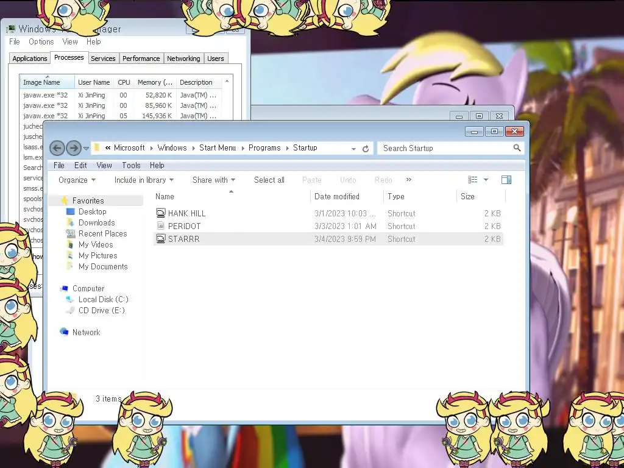
Task: Sort Task Manager by CPU column
Action: [124, 82]
